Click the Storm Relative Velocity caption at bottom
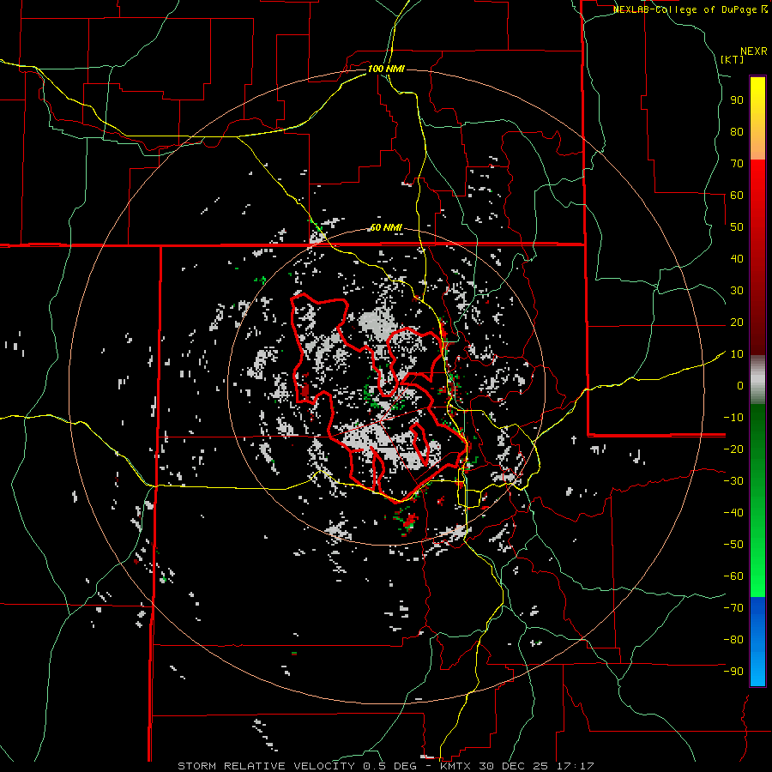The width and height of the screenshot is (772, 772). coord(385,766)
